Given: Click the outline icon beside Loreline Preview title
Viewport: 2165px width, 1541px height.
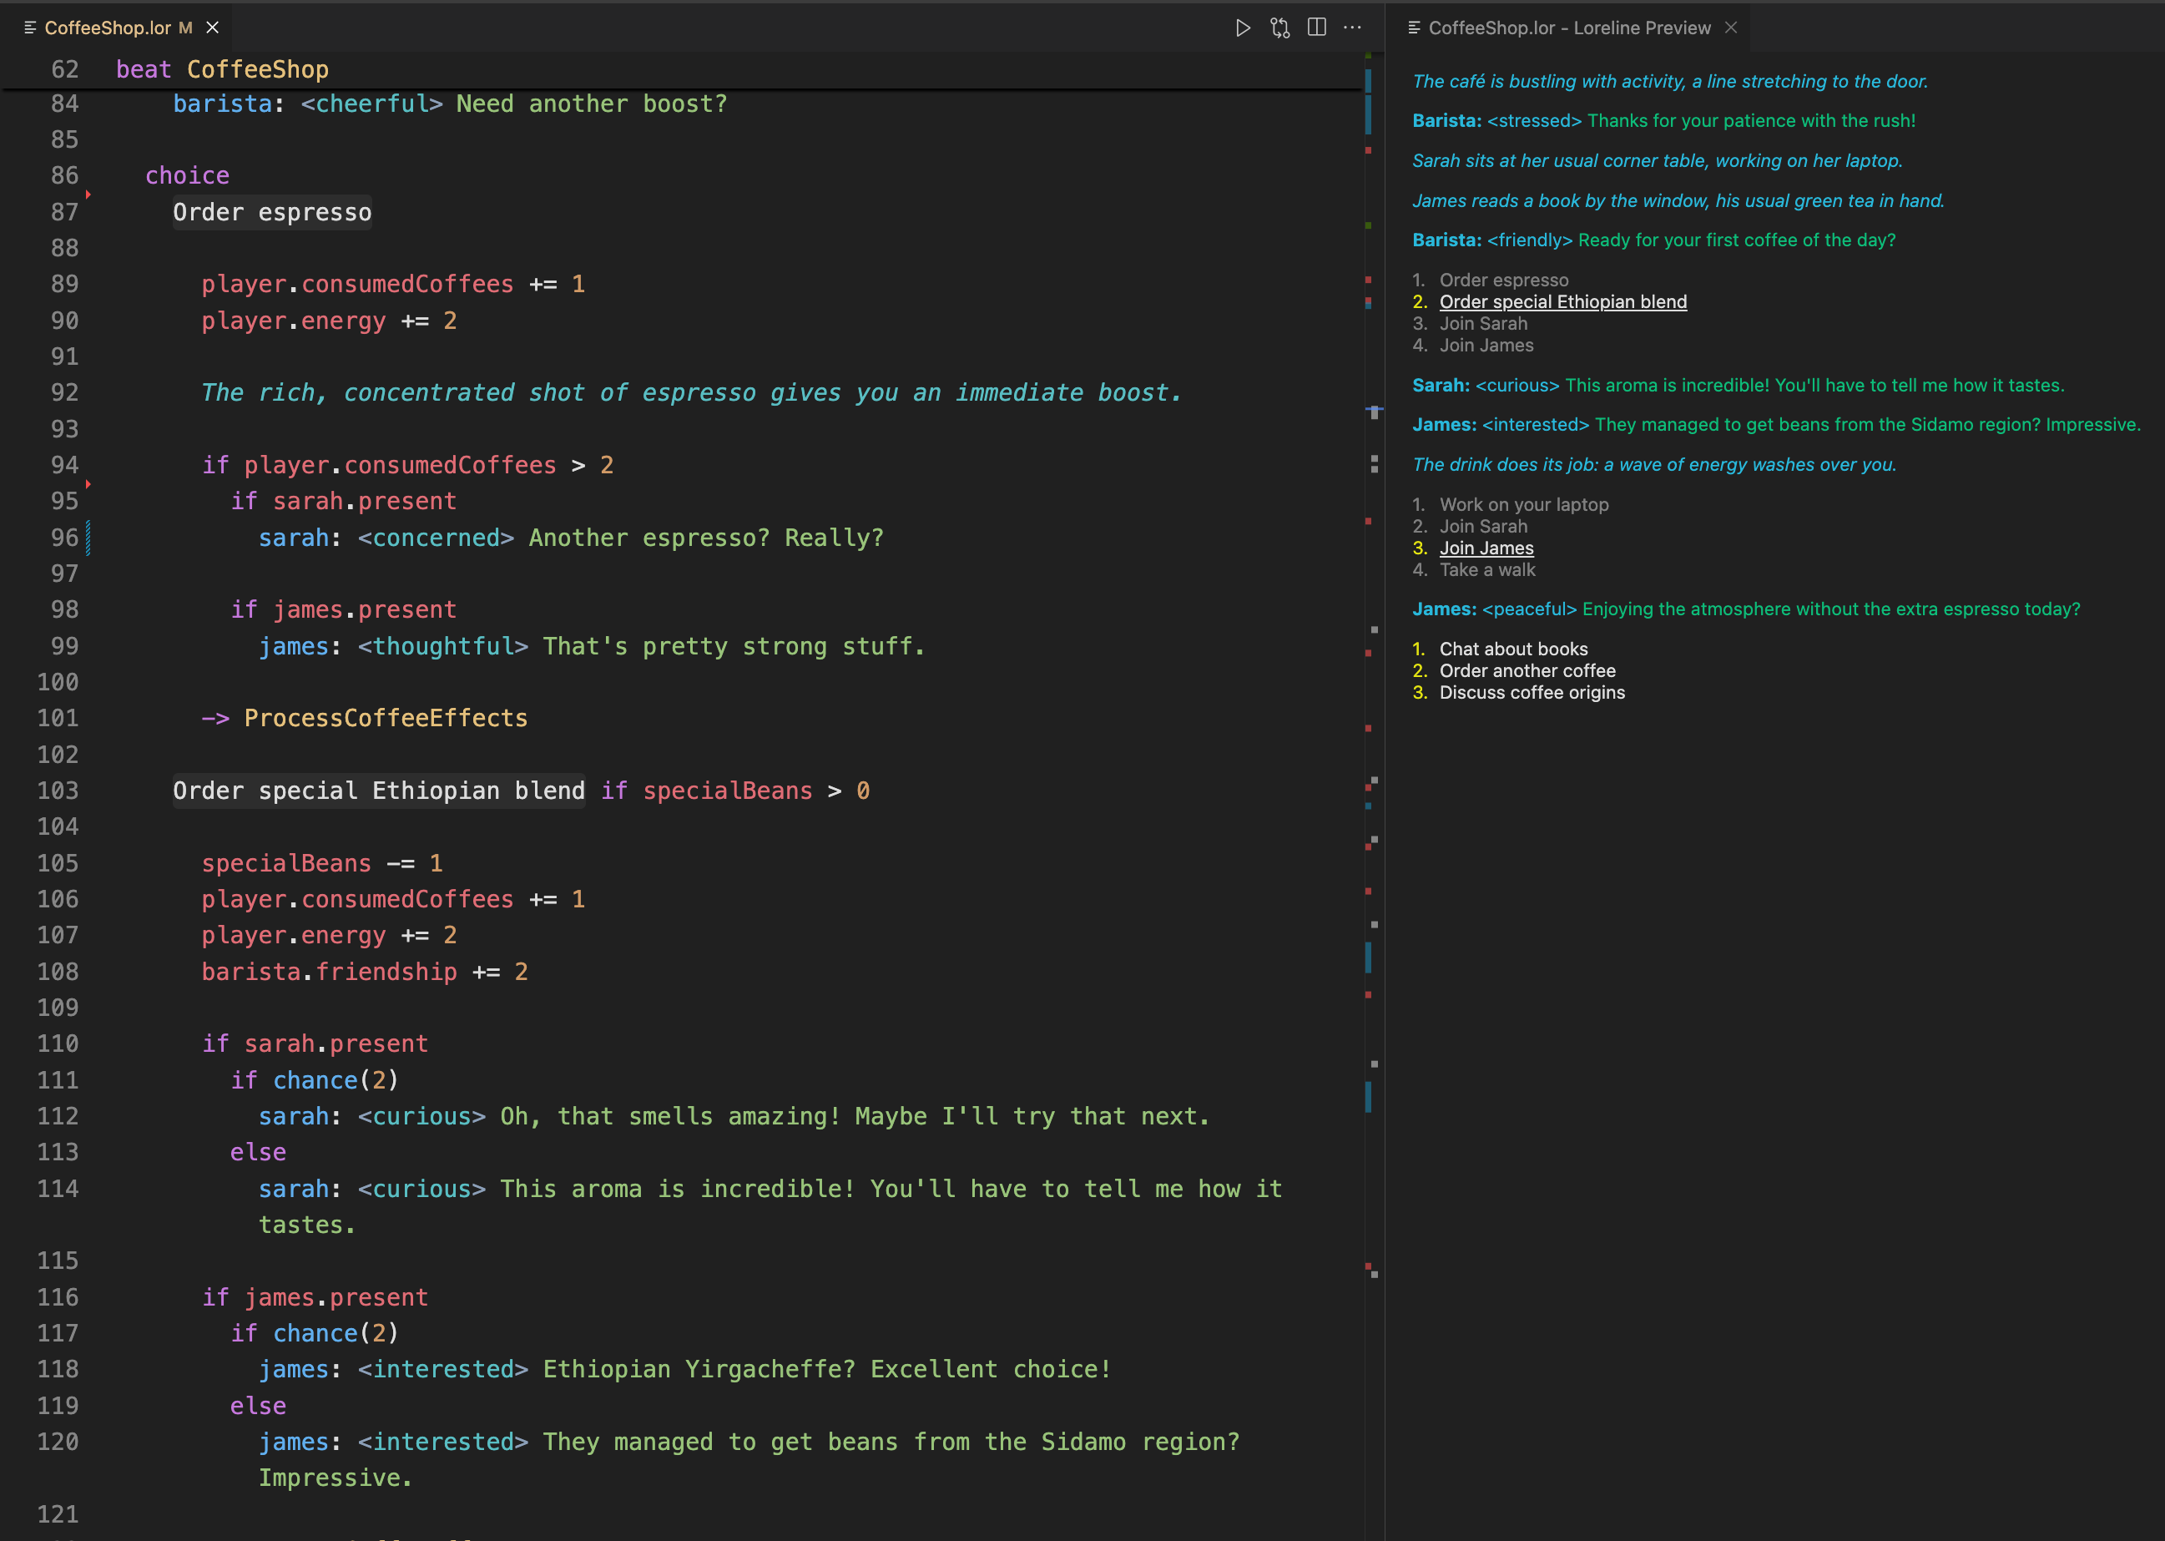Looking at the screenshot, I should point(1413,28).
